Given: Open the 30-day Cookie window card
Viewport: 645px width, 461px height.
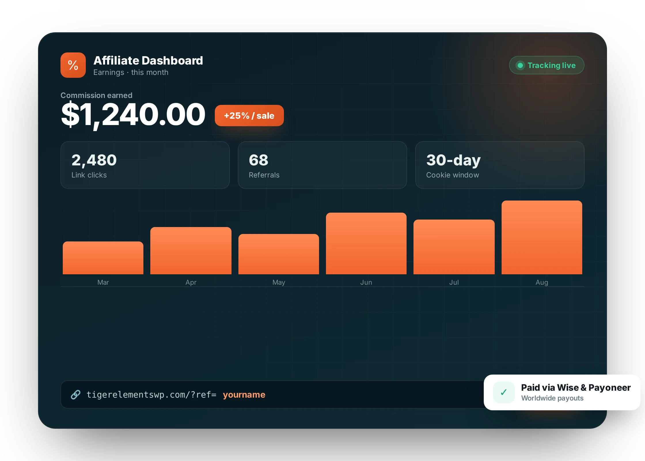Looking at the screenshot, I should coord(500,165).
